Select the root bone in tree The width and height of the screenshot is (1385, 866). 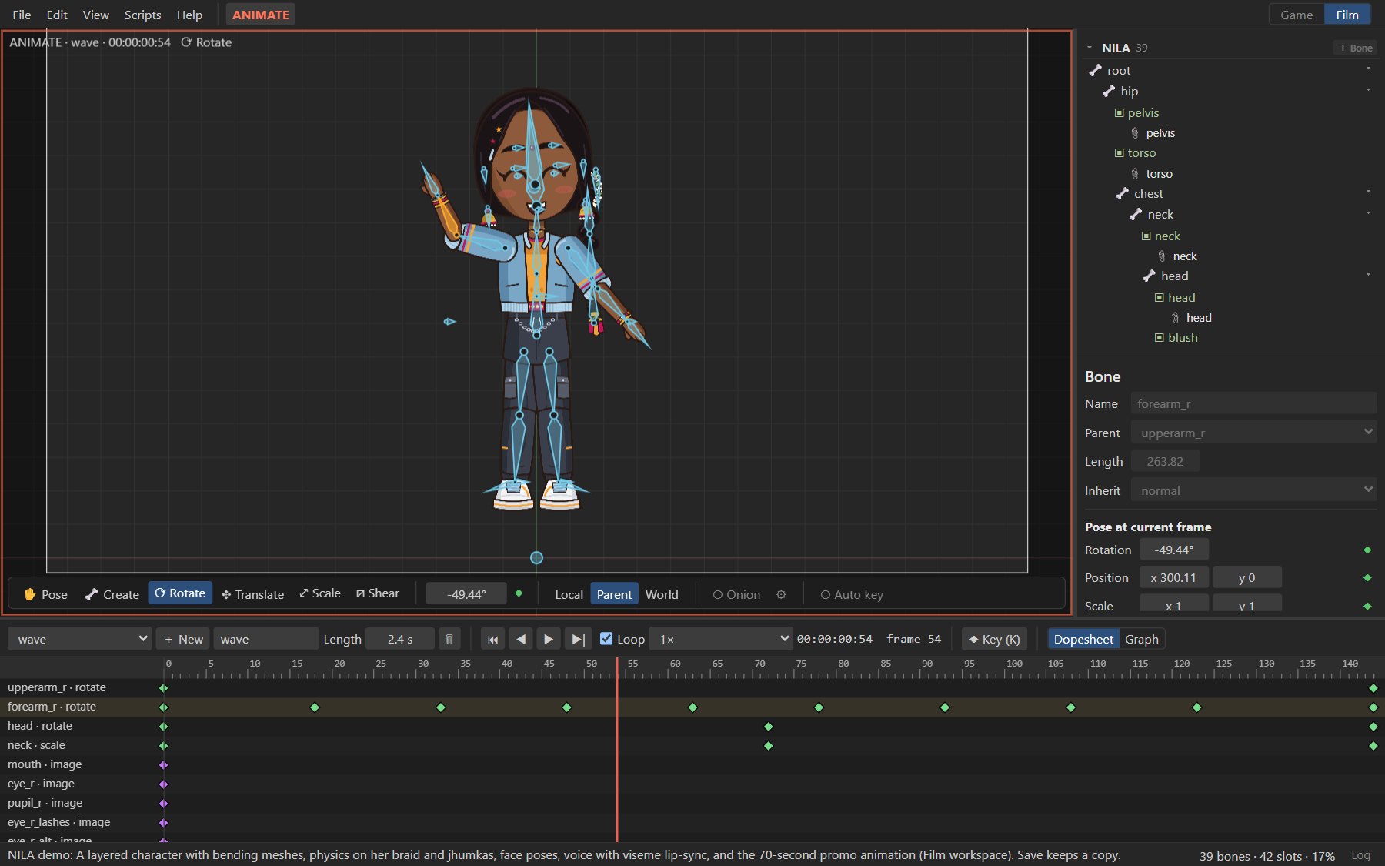1119,70
